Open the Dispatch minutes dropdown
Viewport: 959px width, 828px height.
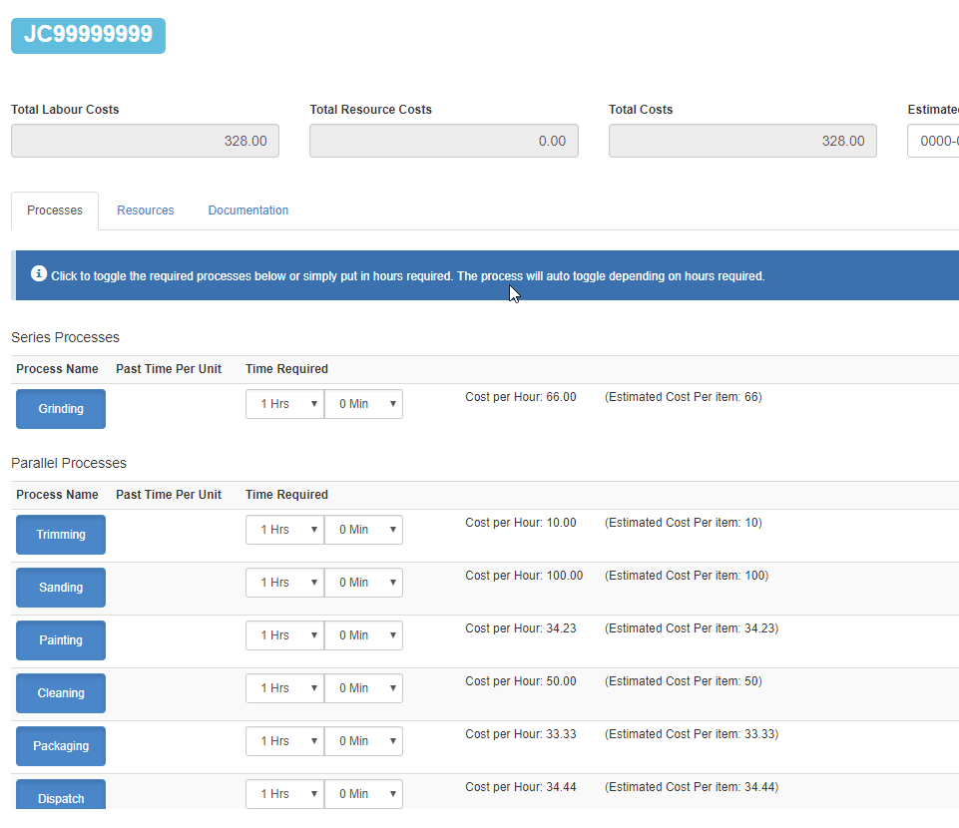[363, 794]
